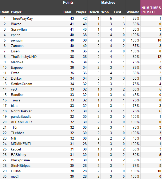
Task: Select the StrsNStripes name cell
Action: (x=36, y=166)
